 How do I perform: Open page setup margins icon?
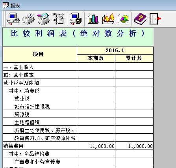[x=58, y=19]
